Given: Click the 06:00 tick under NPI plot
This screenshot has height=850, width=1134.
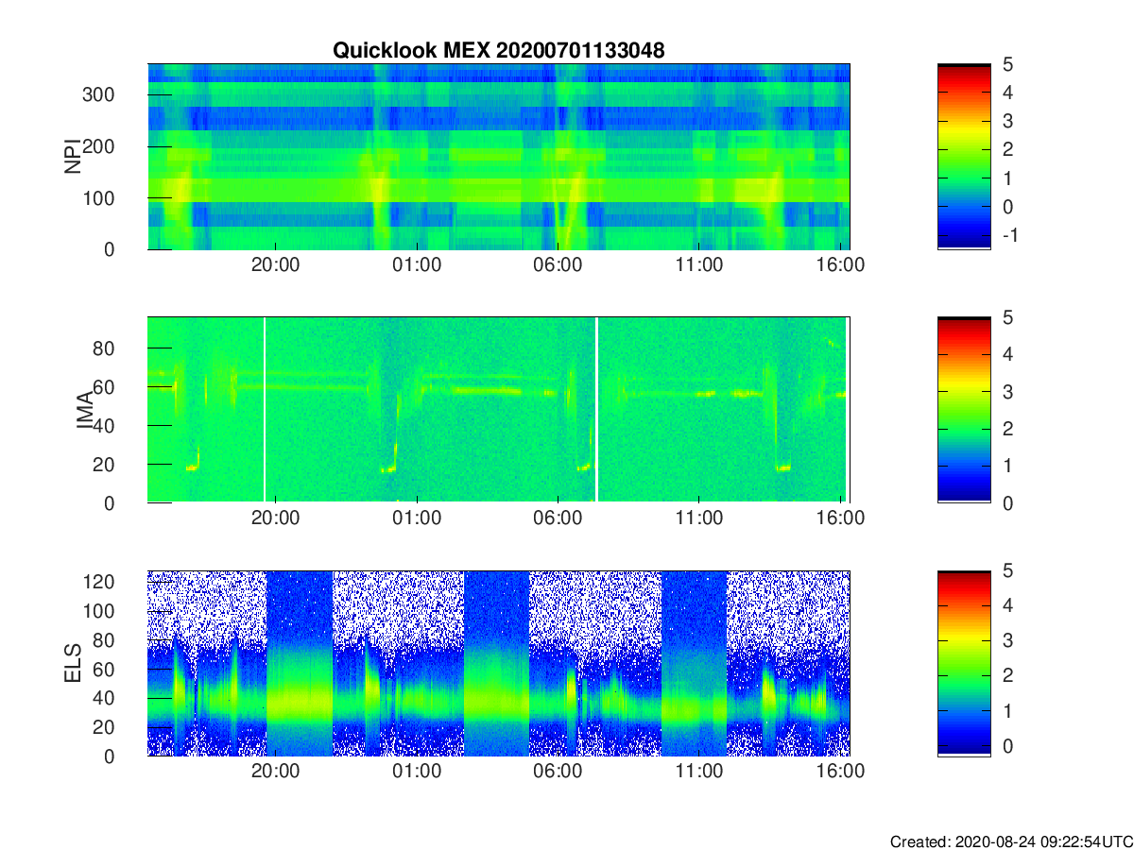Looking at the screenshot, I should point(558,265).
